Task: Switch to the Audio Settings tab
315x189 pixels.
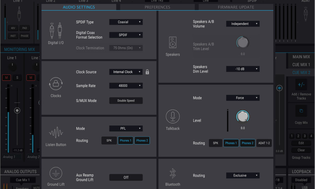Action: (x=79, y=7)
